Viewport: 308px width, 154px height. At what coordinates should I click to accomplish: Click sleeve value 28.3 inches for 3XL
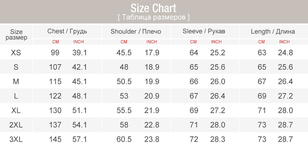coord(218,139)
